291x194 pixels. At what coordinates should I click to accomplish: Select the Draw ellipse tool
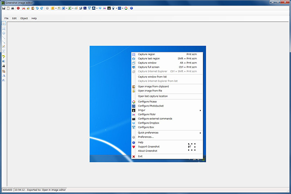pos(4,33)
